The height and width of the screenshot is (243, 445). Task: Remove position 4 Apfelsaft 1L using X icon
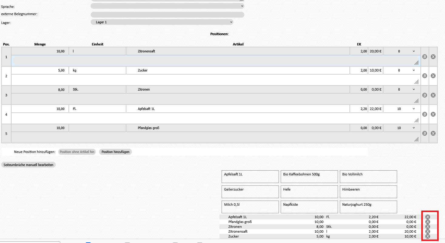433,114
